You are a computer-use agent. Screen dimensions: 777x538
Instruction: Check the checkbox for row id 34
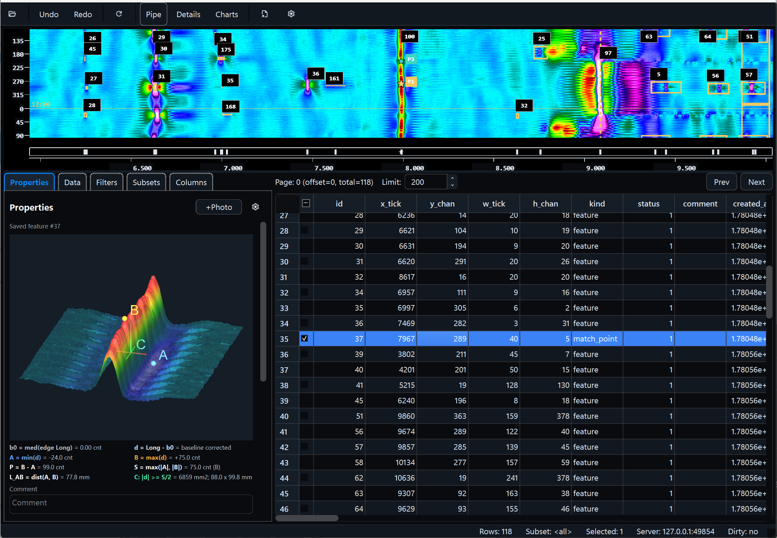305,292
